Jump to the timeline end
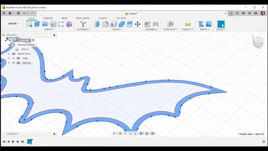Viewport: 268px width, 151px height. click(x=23, y=142)
